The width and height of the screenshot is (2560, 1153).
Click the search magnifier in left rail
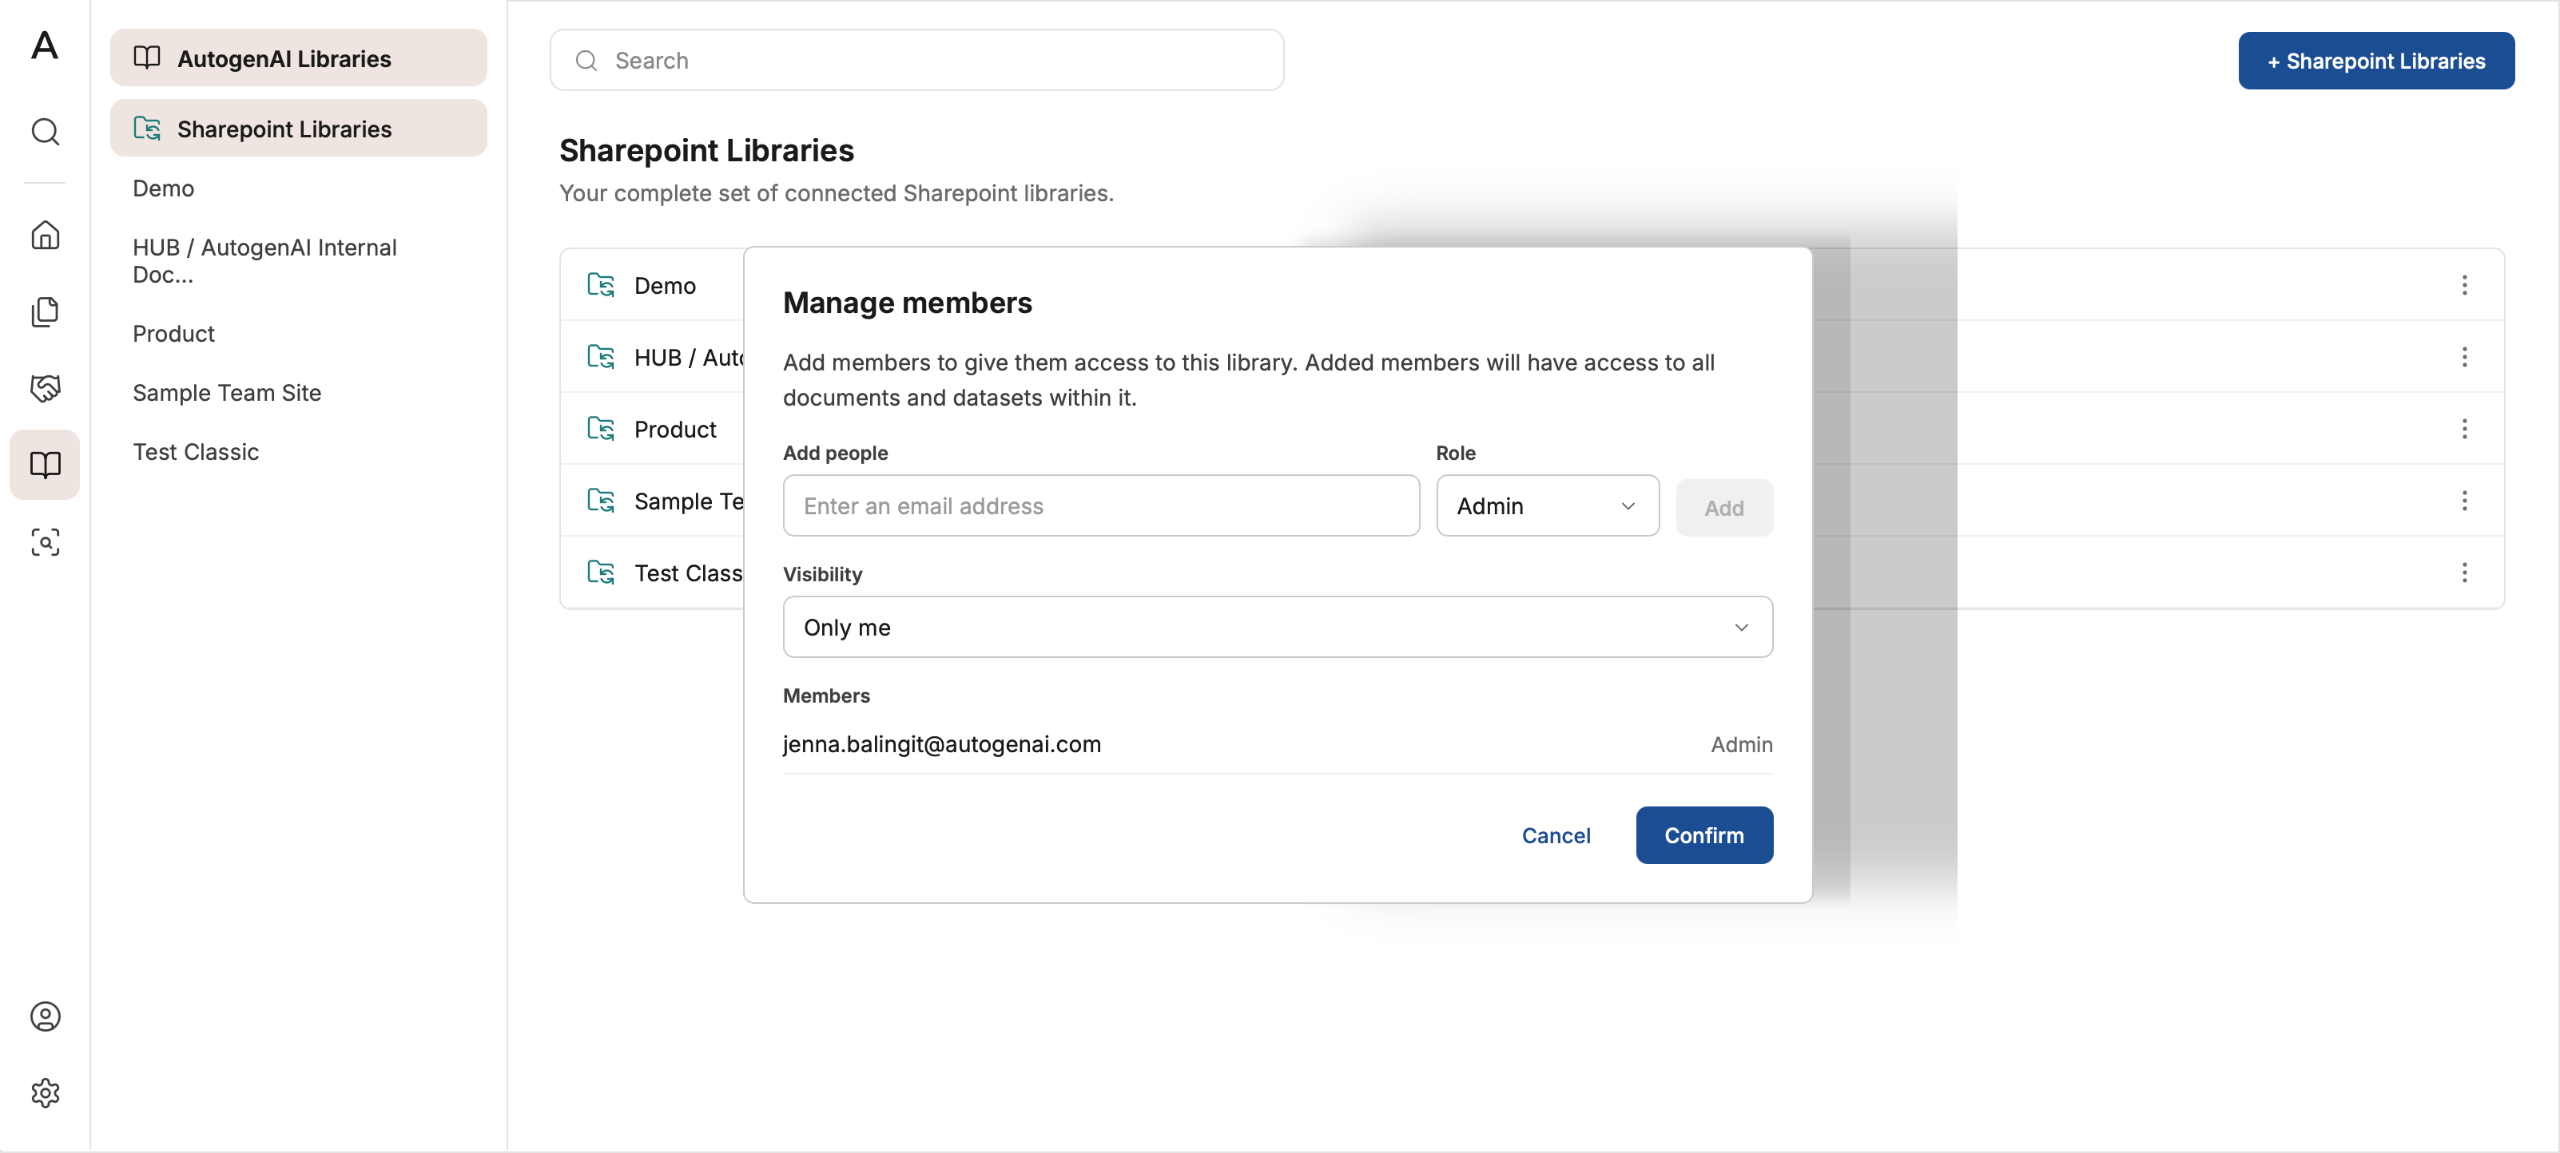click(45, 131)
